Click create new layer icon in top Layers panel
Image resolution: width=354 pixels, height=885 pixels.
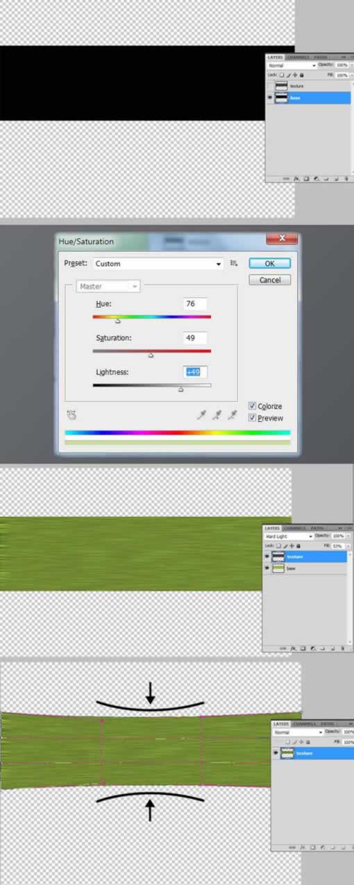(x=336, y=179)
